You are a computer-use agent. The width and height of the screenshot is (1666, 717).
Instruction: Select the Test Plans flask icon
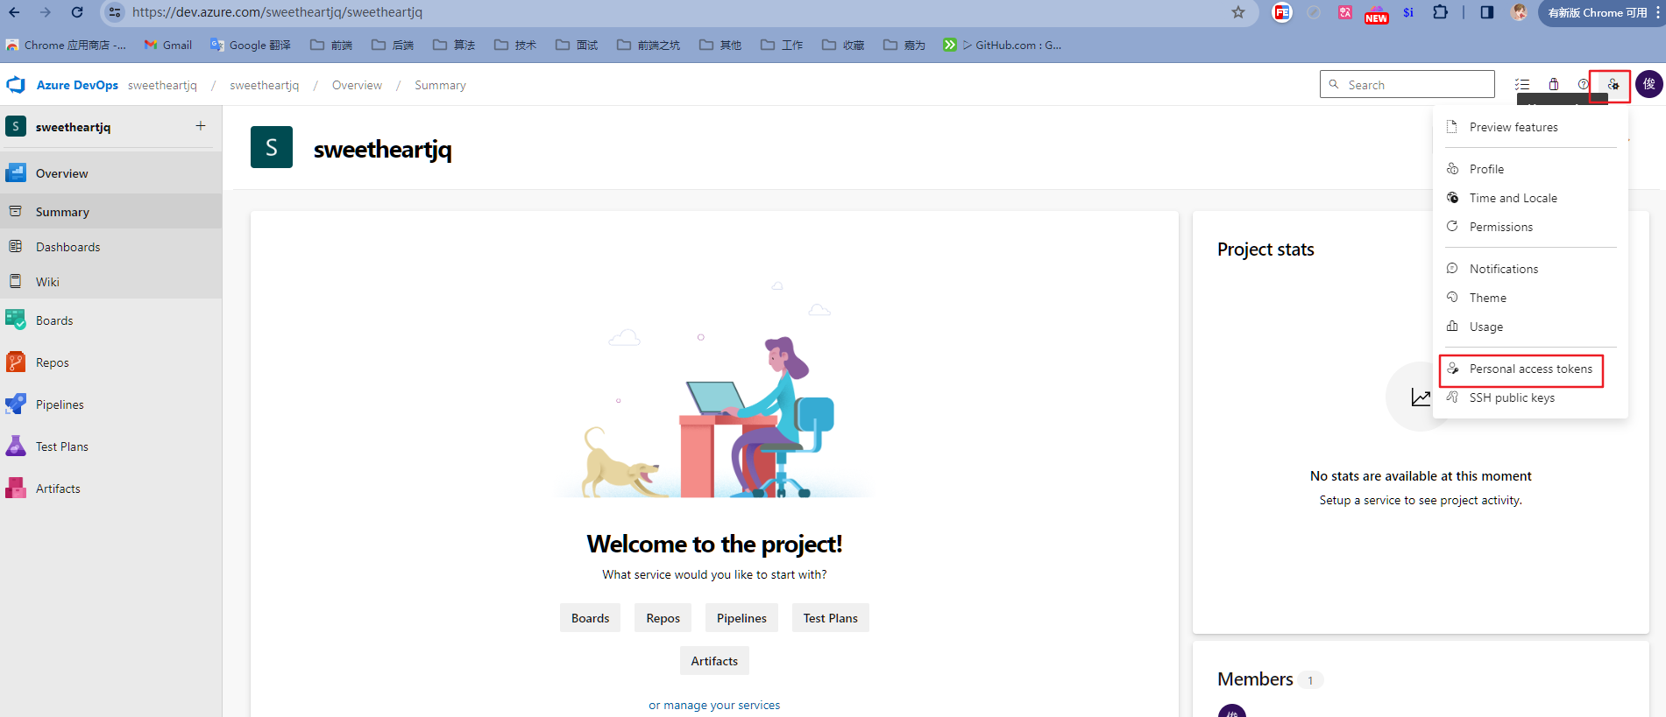(16, 446)
